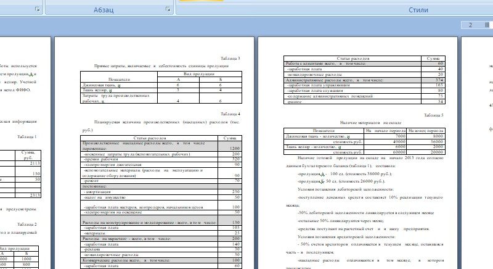Click the number 2 on the ruler
Screen dimensions: 493x269
[470, 25]
